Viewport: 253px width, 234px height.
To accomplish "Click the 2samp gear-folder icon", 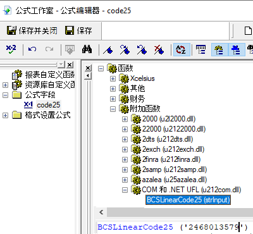I will click(x=136, y=169).
